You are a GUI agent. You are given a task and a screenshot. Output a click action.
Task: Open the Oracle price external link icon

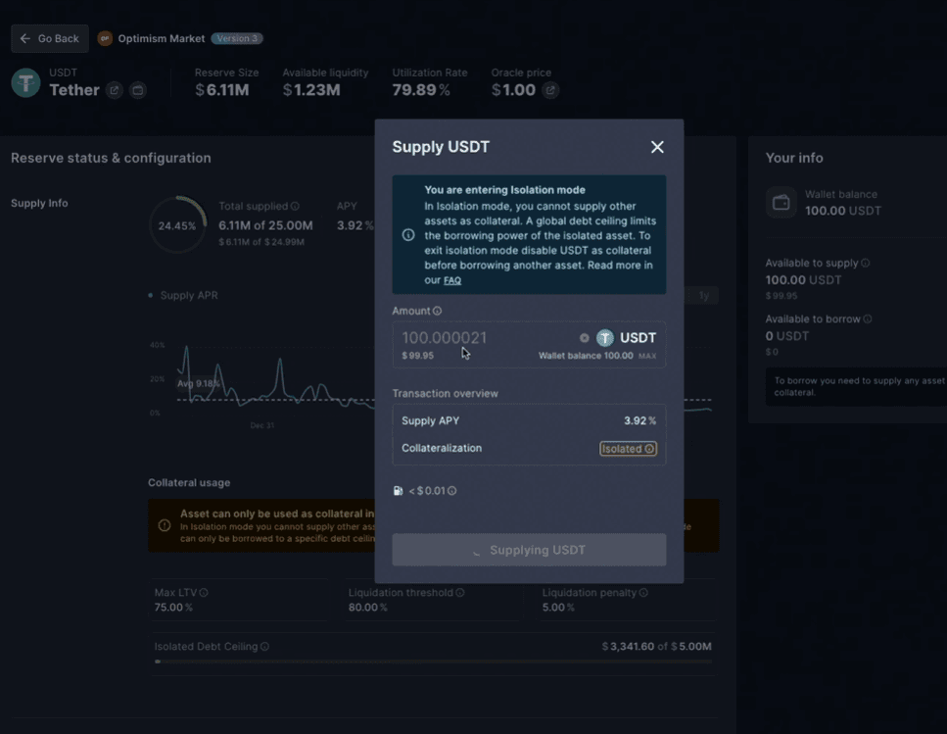point(550,90)
